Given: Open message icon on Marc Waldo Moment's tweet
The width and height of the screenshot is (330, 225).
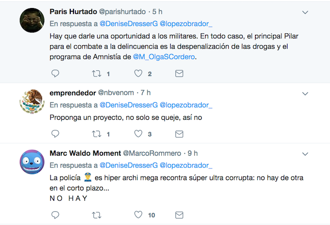Looking at the screenshot, I should (x=179, y=215).
